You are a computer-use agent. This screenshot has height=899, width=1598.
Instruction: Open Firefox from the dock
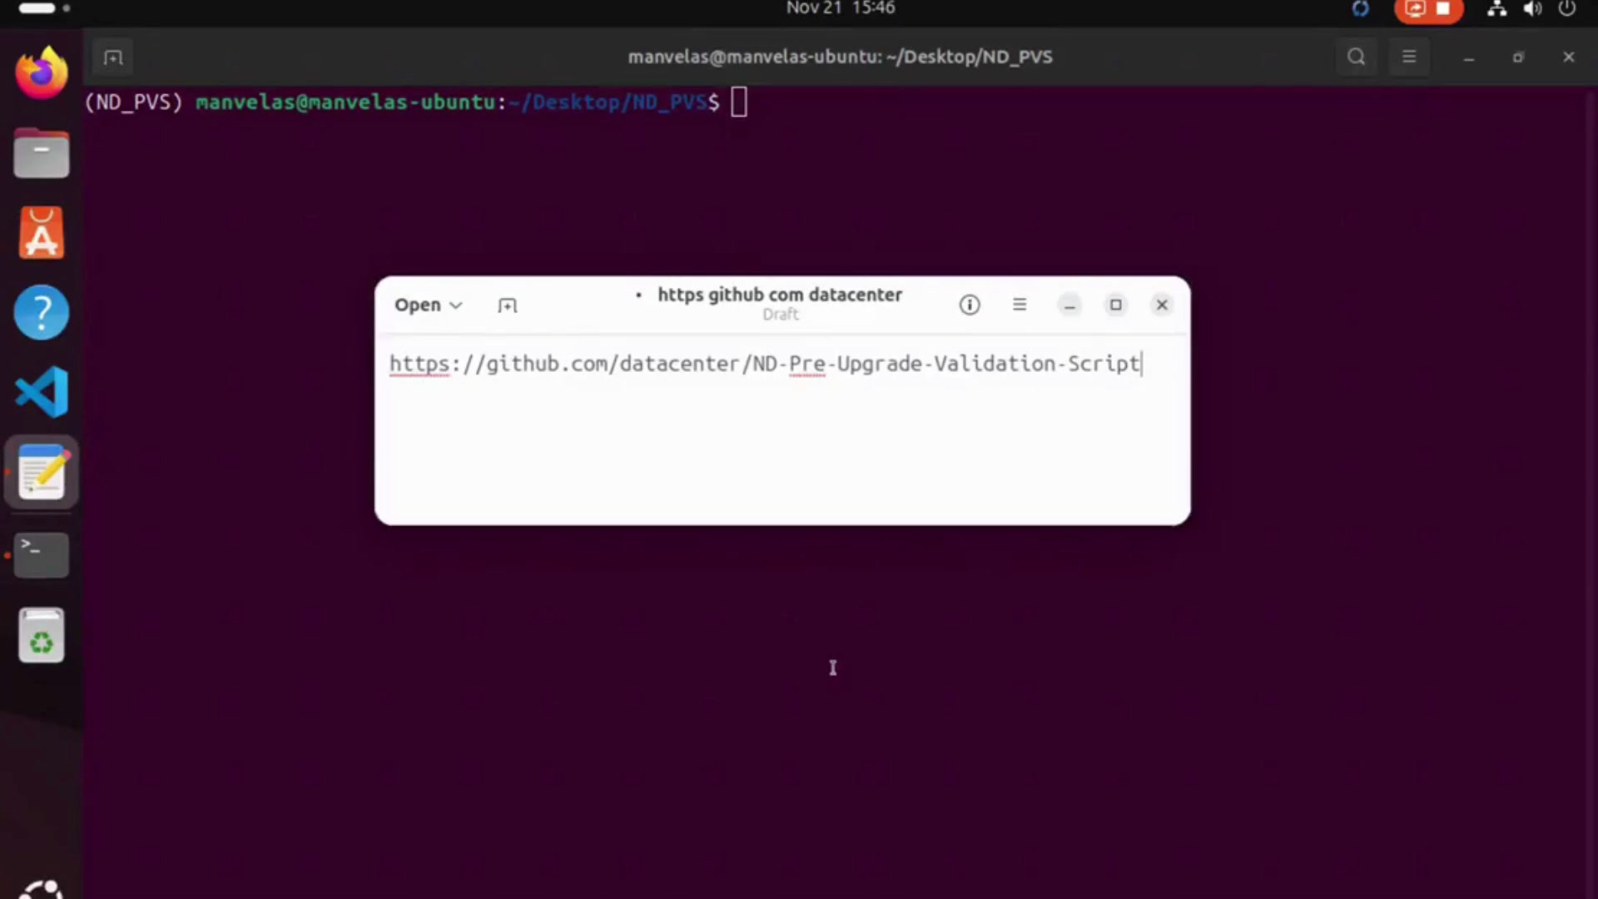(x=41, y=73)
